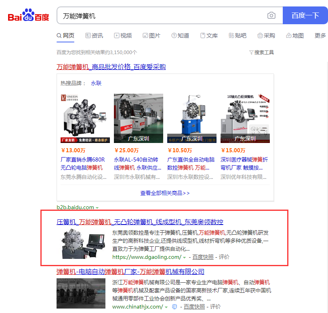Select the 贴吧 tab

[x=238, y=36]
